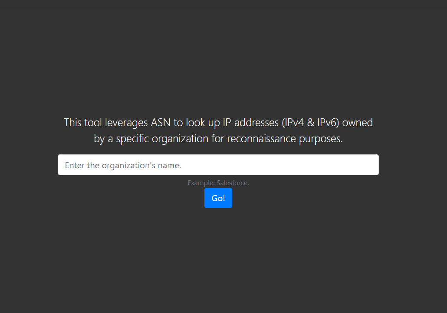Click the 'This tool leverages ASN' description text

click(x=218, y=130)
